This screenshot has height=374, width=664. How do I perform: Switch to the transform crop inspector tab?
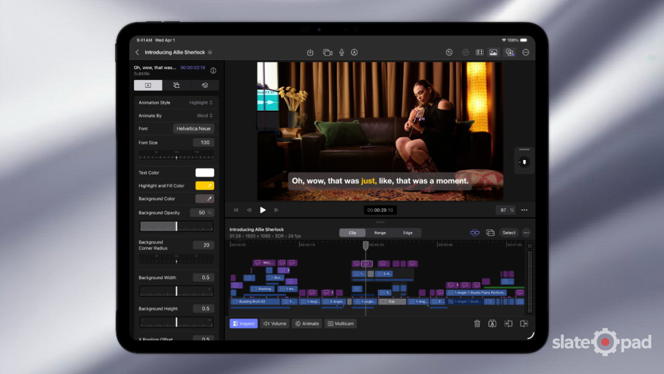coord(176,85)
